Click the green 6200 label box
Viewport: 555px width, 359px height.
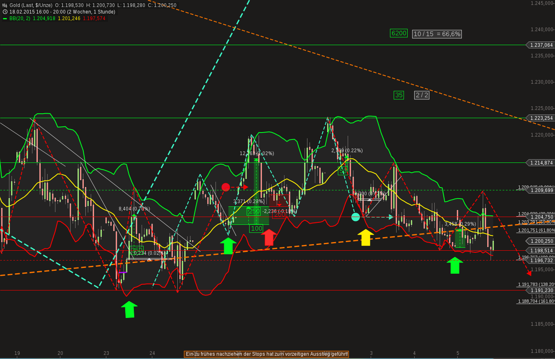(398, 33)
